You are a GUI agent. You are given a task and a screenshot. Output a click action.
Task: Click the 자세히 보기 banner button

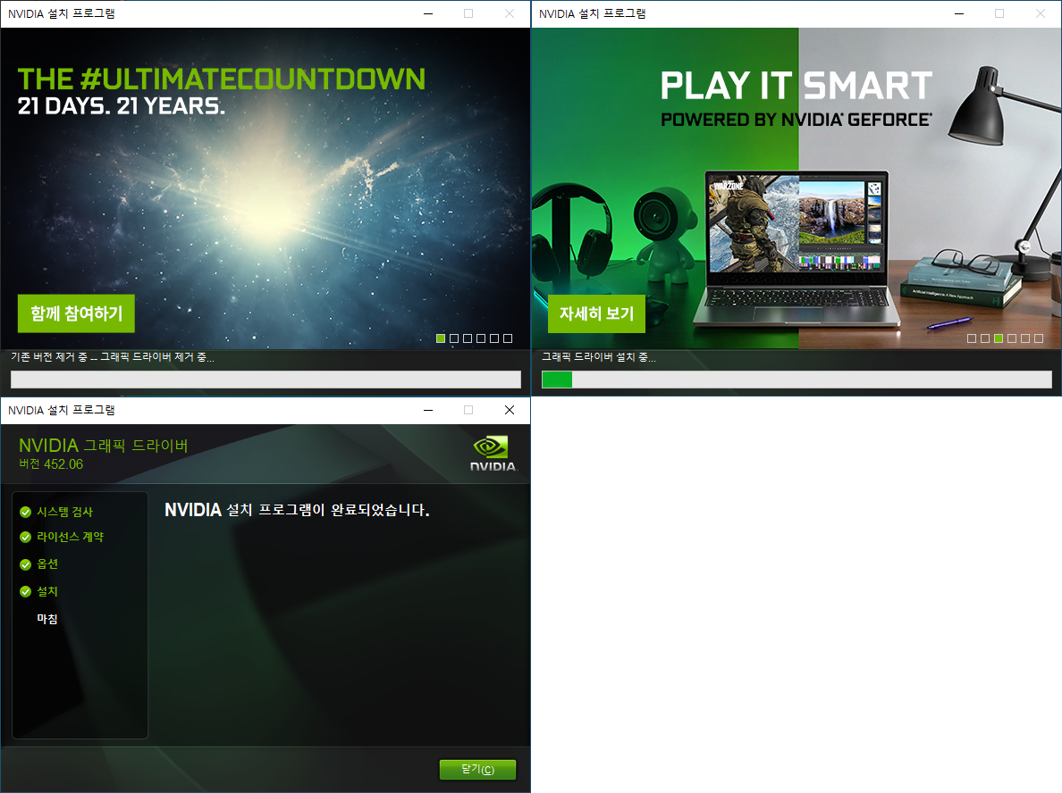point(596,313)
